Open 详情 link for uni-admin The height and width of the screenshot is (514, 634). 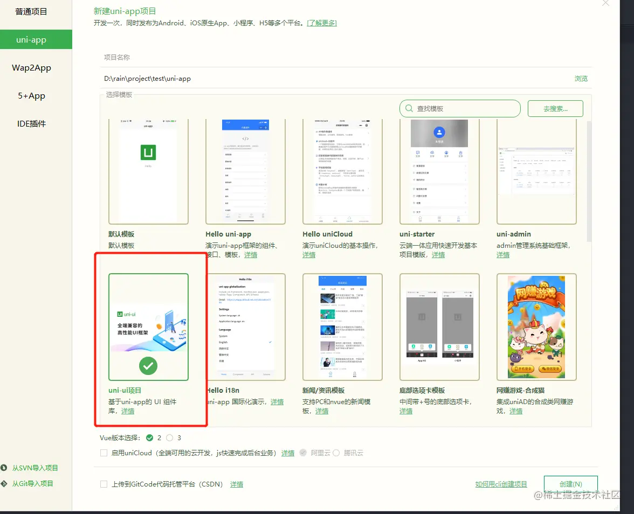coord(503,255)
